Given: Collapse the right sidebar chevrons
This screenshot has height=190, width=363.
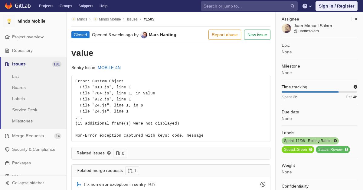Looking at the screenshot, I should point(356,19).
